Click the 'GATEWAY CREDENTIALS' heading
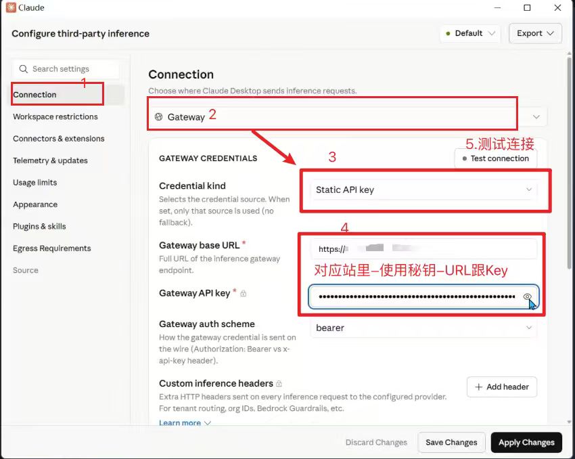 pyautogui.click(x=208, y=158)
